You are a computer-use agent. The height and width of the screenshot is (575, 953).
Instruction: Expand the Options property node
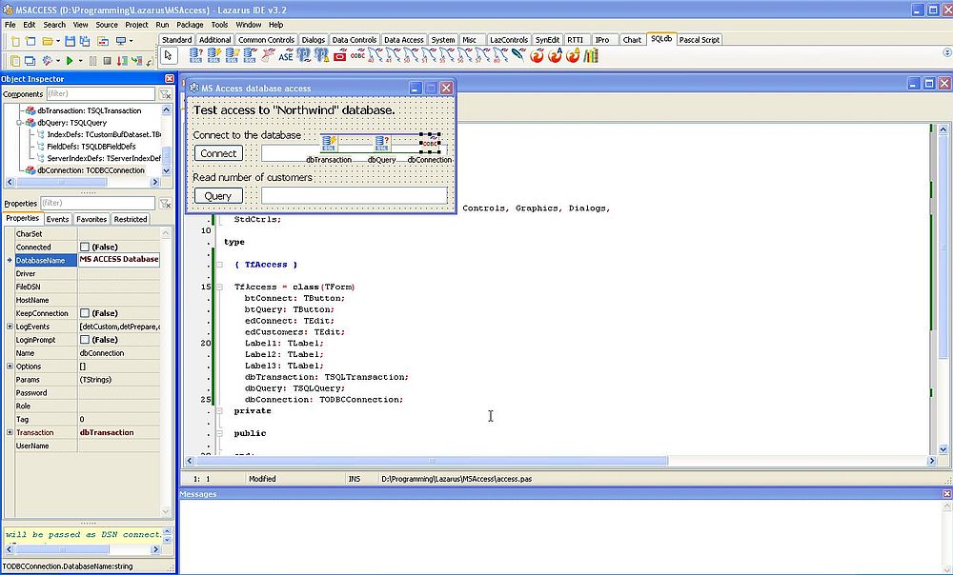(10, 367)
